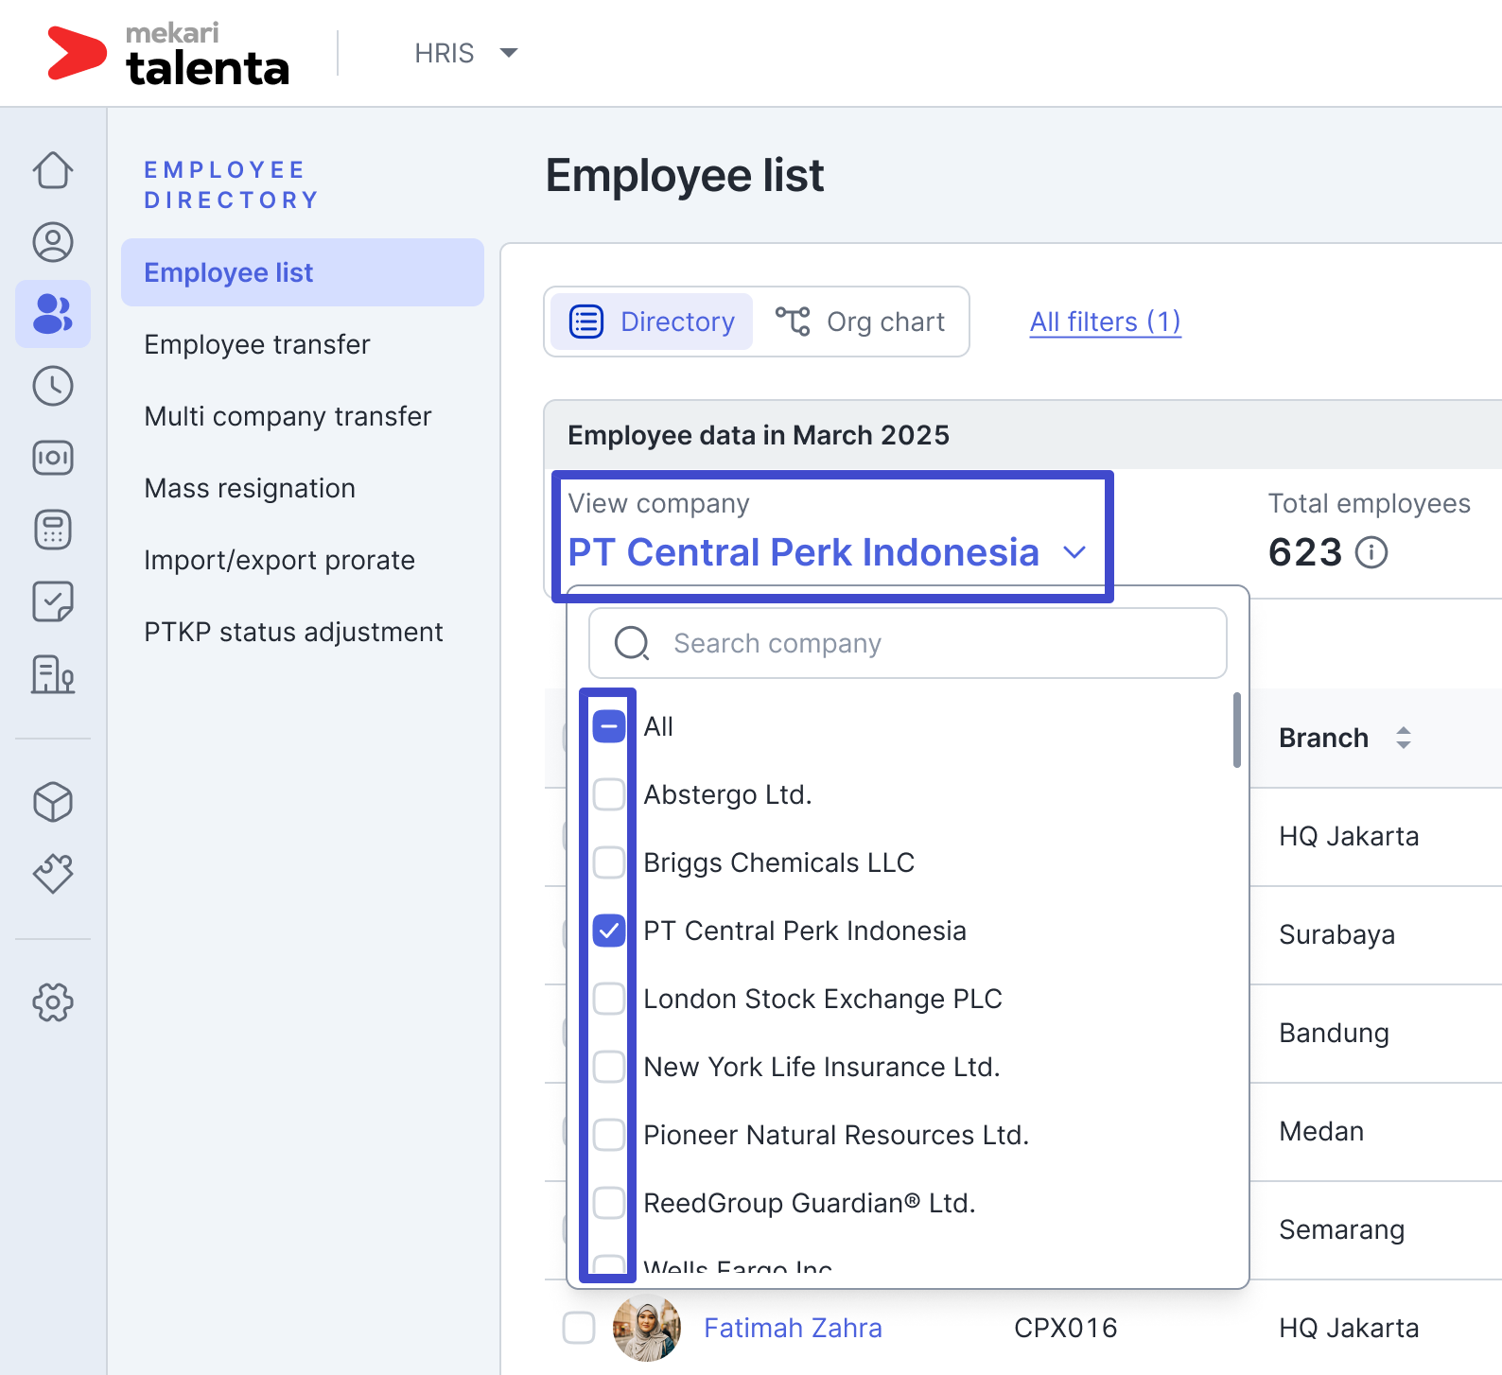
Task: Open the user profile sidebar icon
Action: tap(53, 242)
